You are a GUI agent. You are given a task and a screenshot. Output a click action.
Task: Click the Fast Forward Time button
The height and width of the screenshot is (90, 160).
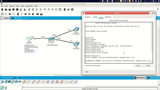coord(20,78)
